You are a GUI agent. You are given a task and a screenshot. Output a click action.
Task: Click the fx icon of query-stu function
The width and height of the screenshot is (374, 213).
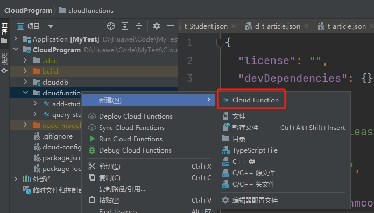(46, 114)
